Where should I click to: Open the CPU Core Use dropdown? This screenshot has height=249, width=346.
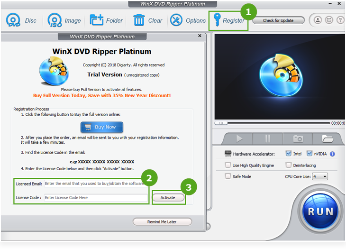click(320, 176)
